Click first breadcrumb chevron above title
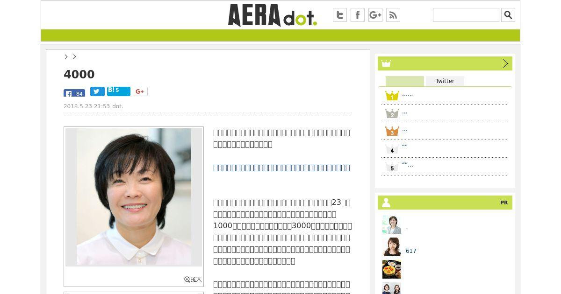This screenshot has height=294, width=561. point(66,56)
